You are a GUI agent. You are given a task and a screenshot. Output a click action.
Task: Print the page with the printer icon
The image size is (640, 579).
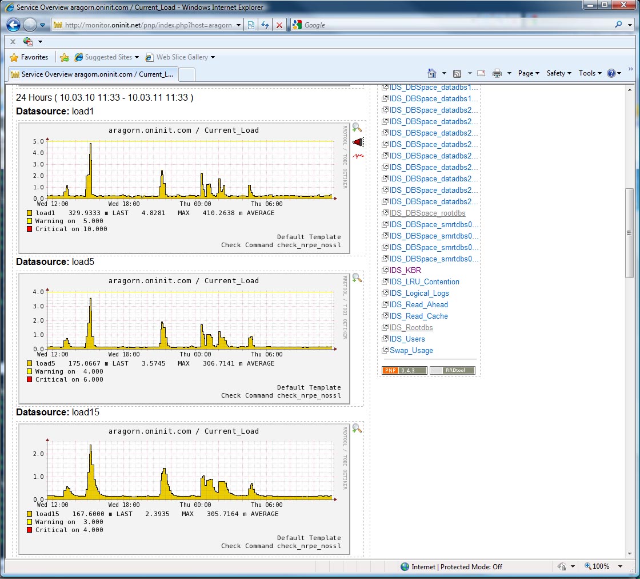coord(497,74)
